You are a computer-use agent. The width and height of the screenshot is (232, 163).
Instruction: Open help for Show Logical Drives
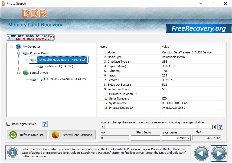coord(45,124)
